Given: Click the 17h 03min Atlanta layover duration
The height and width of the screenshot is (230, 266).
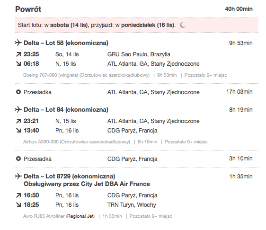Looking at the screenshot, I should pos(239,92).
